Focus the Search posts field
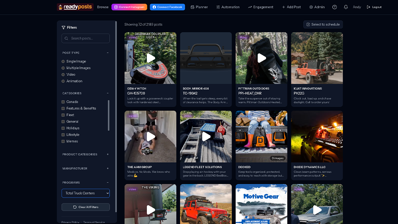The width and height of the screenshot is (398, 224). [x=86, y=38]
